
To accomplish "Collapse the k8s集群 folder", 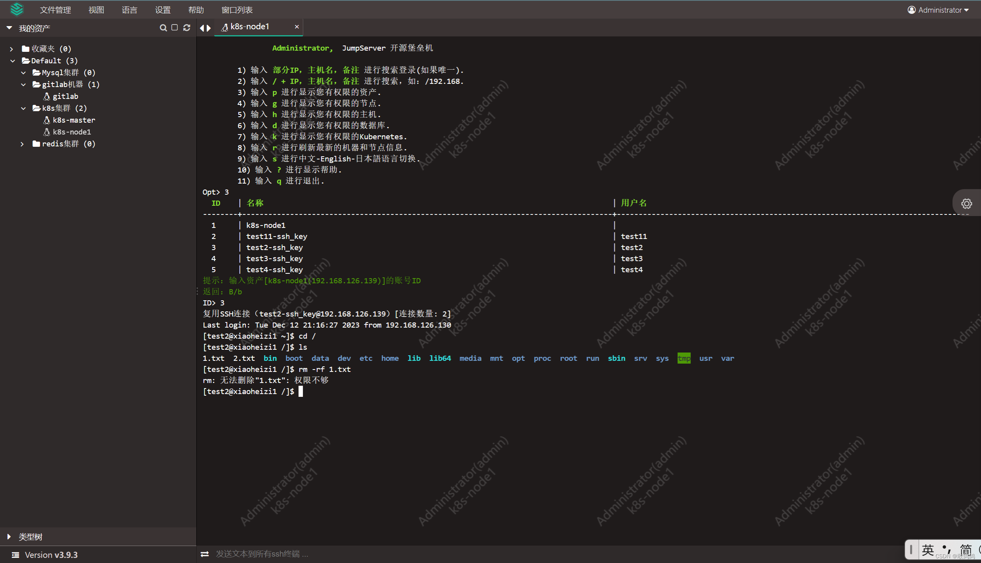I will point(23,108).
